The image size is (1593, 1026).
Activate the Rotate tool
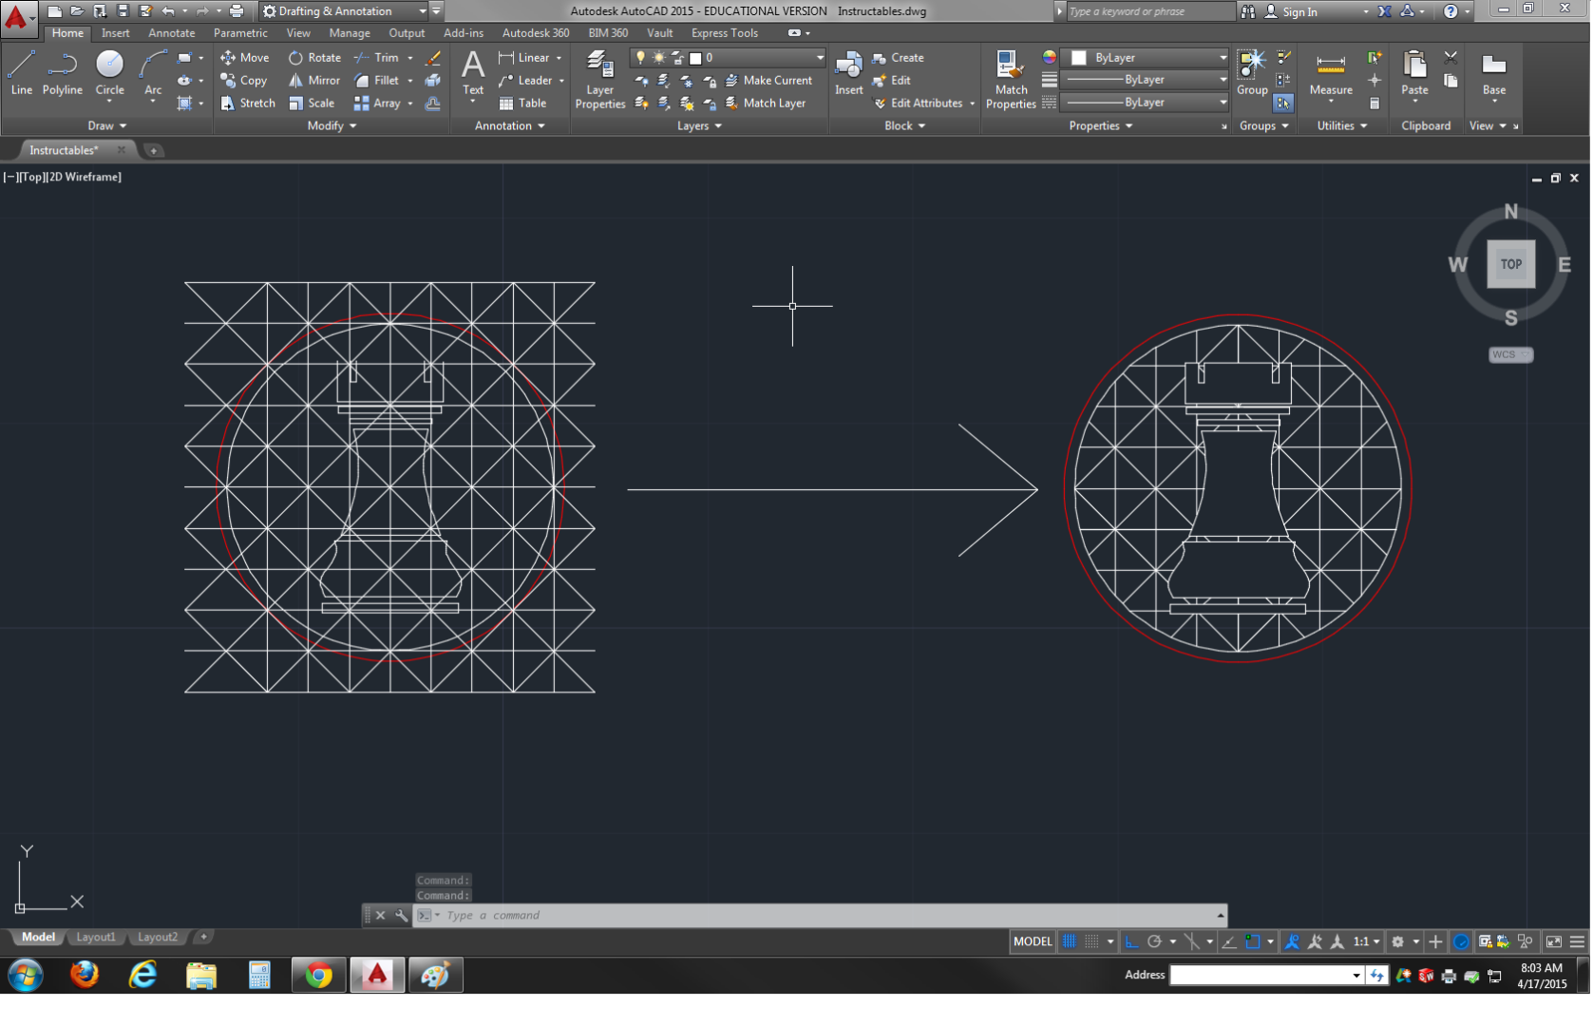314,58
